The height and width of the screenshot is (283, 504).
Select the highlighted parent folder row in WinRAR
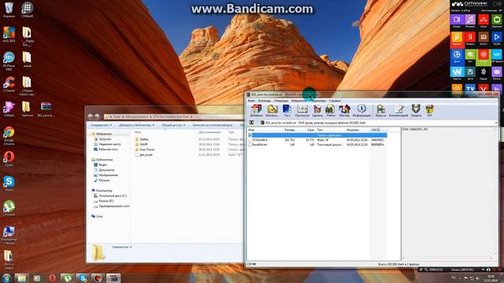tap(317, 135)
